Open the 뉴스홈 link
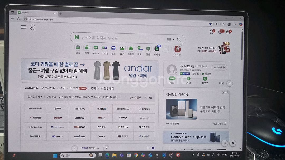Image resolution: width=285 pixels, height=160 pixels. 149,97
